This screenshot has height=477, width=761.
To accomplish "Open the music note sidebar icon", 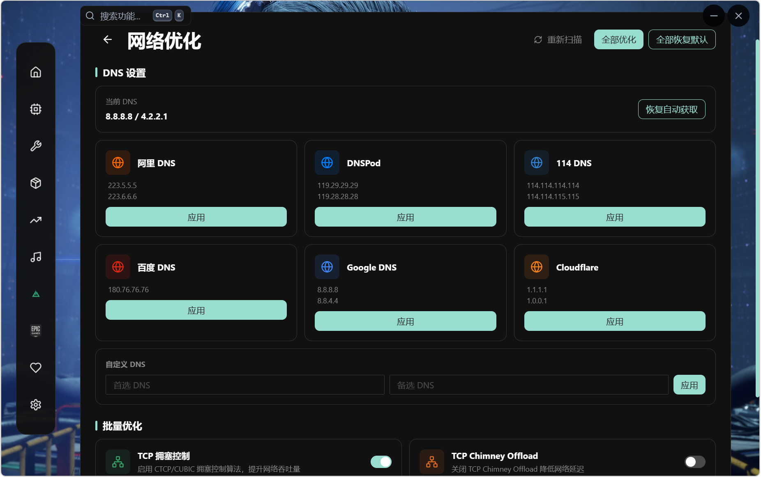I will pyautogui.click(x=36, y=257).
